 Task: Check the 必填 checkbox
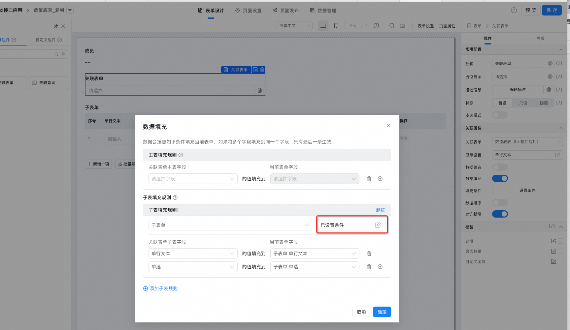coord(560,241)
